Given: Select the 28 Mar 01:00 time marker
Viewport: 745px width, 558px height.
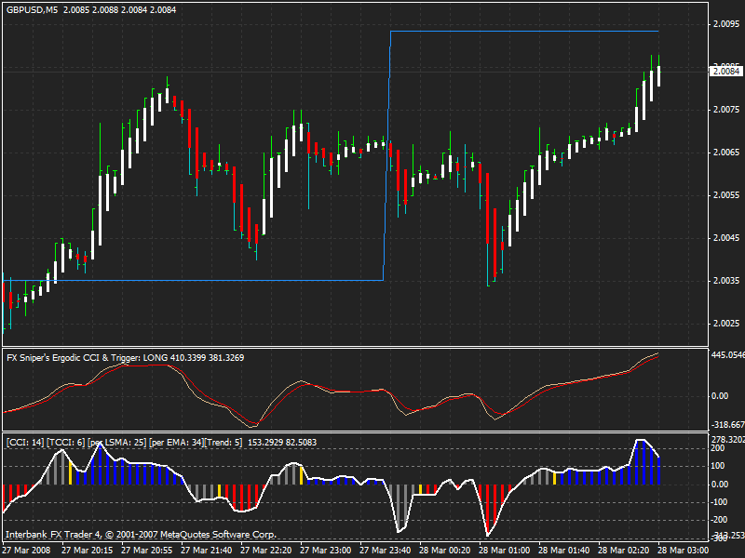Looking at the screenshot, I should 504,551.
